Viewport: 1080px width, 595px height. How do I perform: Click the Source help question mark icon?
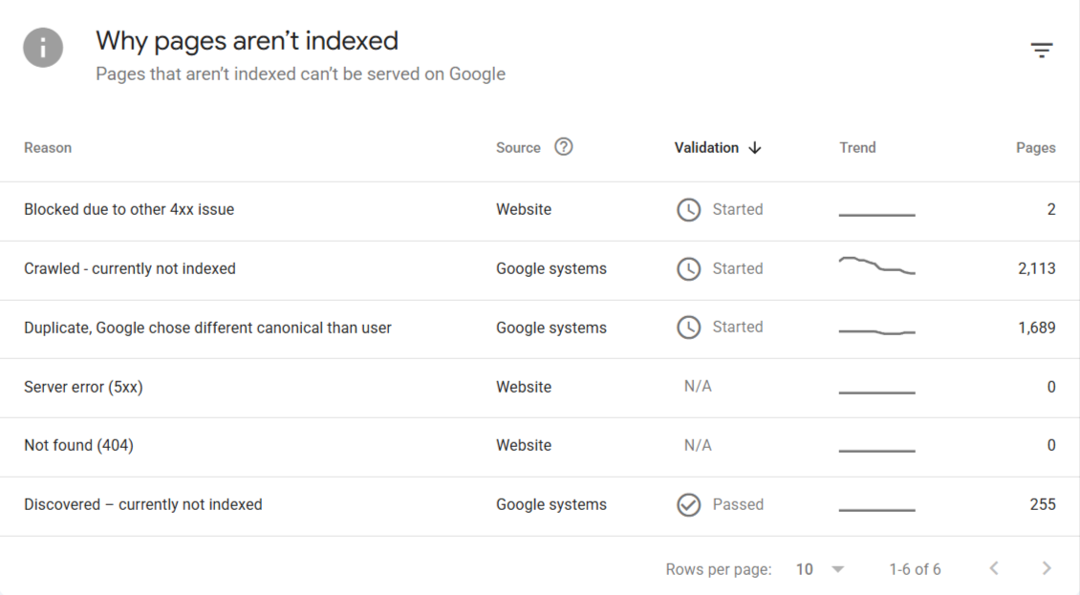(564, 147)
